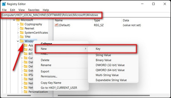Expand the Cryptography tree node
171x98 pixels.
pyautogui.click(x=18, y=24)
